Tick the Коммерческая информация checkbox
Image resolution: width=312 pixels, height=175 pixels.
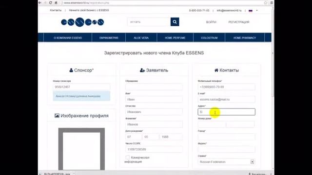point(128,157)
